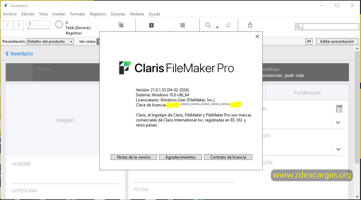361x200 pixels.
Task: Click quick find magnifier icon
Action: [299, 27]
